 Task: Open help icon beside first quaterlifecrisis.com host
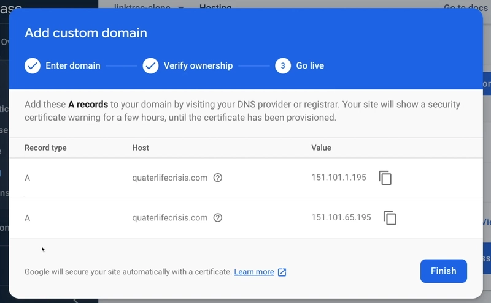(218, 178)
